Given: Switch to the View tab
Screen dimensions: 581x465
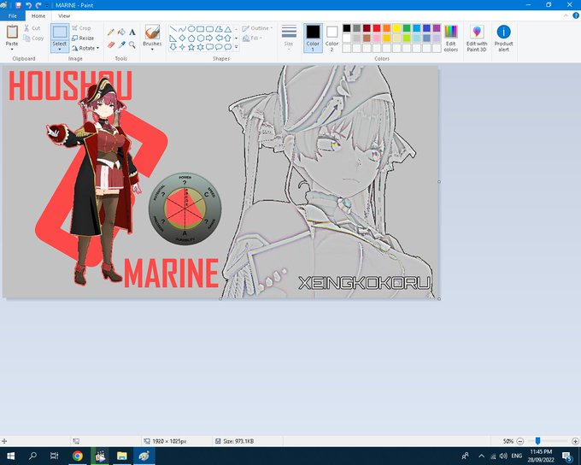Looking at the screenshot, I should 64,16.
